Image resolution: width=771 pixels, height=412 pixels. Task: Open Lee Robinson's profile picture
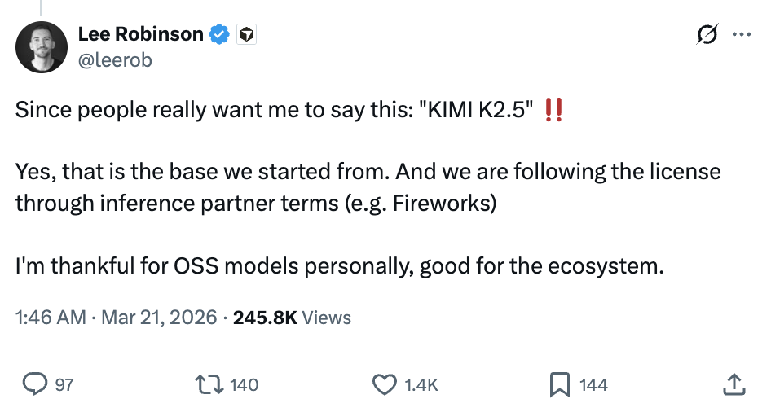pos(42,47)
